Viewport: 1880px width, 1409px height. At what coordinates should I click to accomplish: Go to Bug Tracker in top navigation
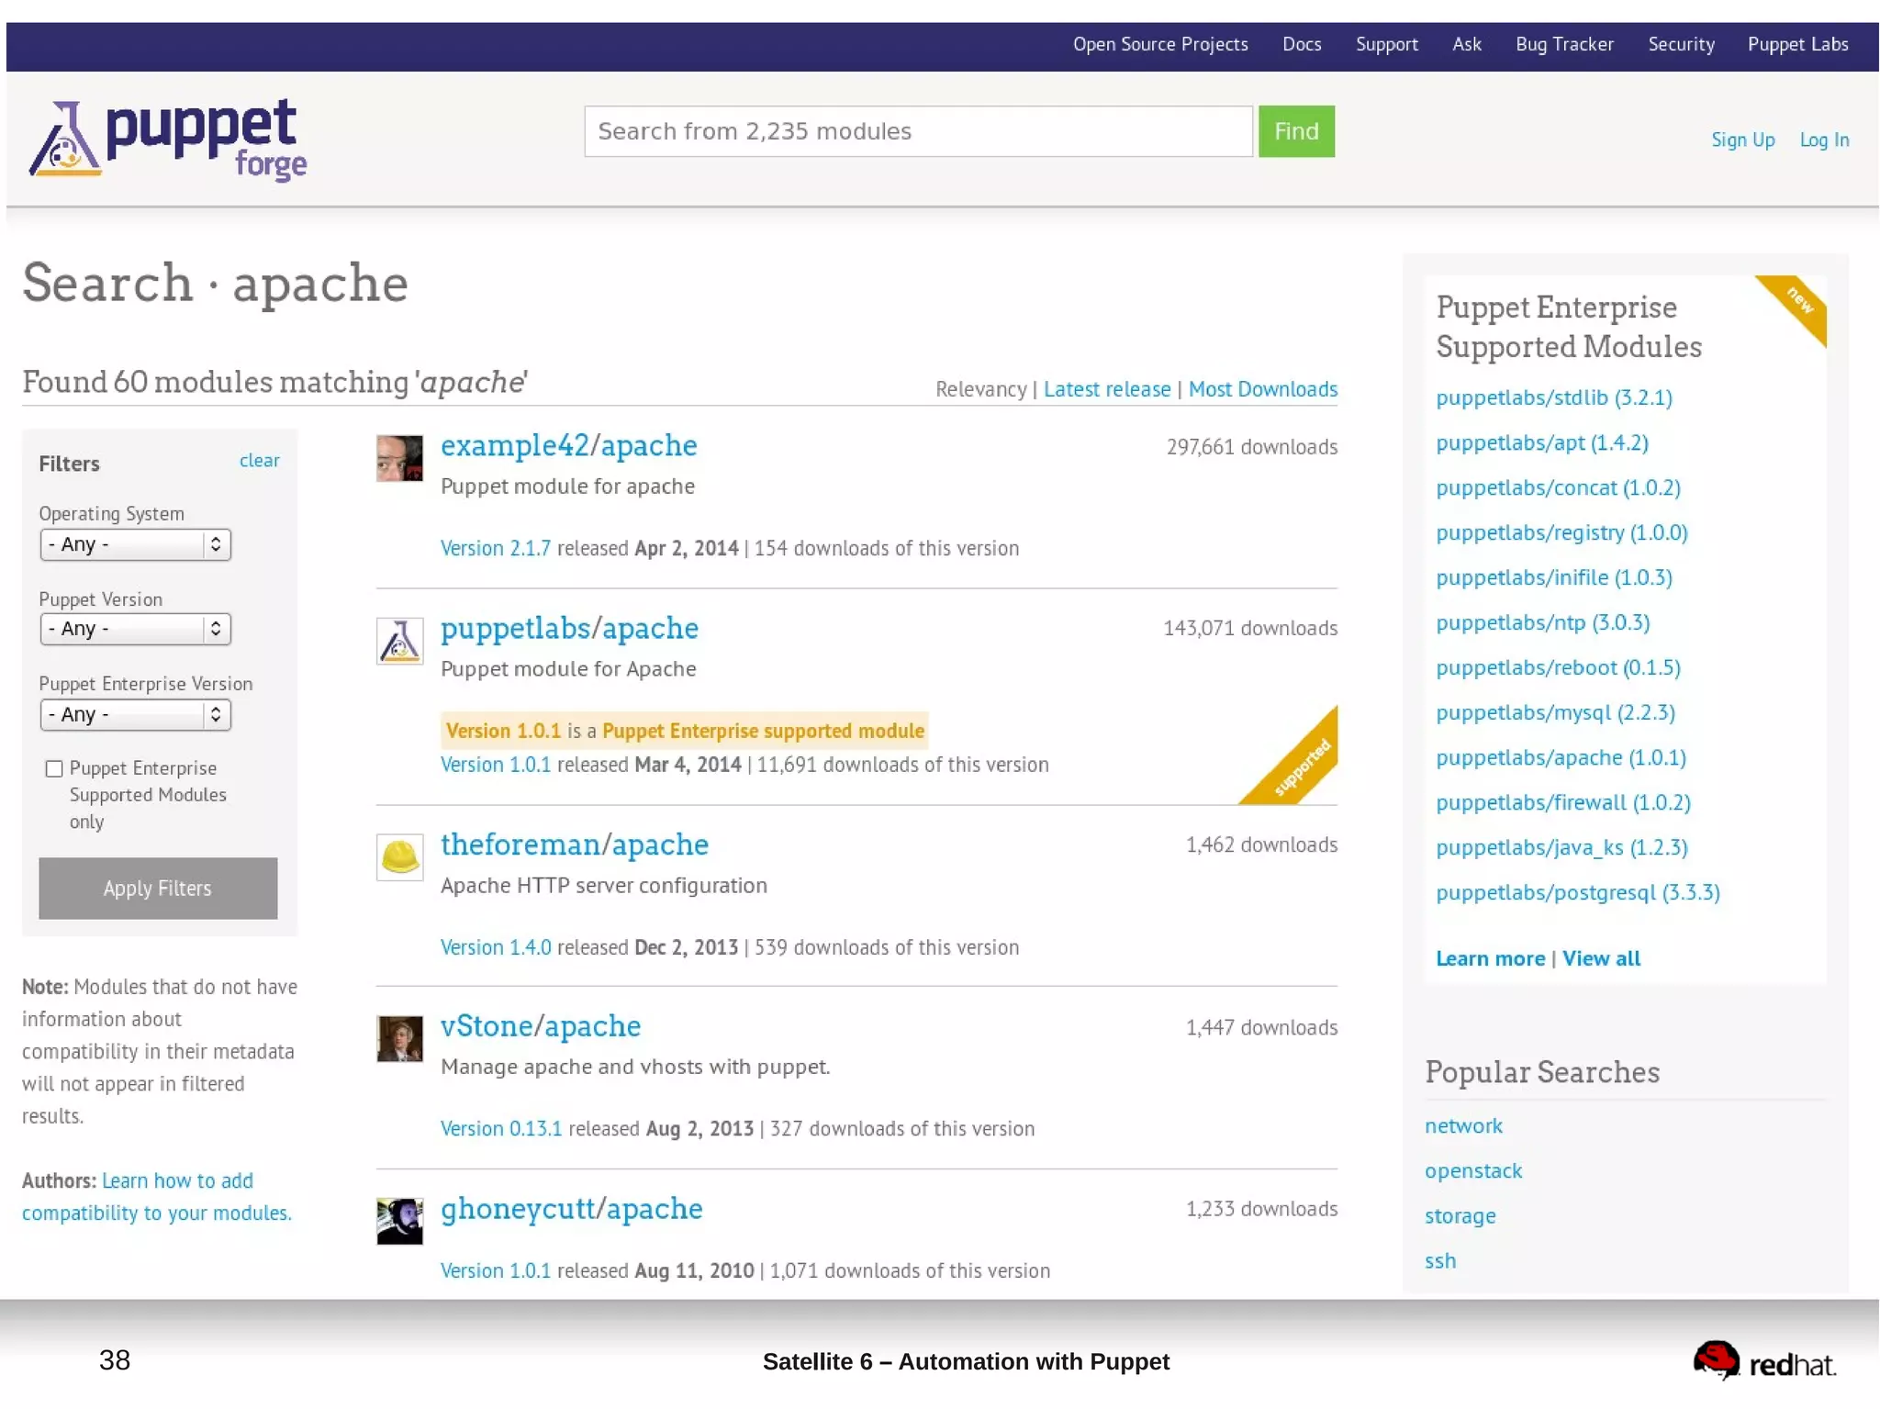coord(1563,44)
